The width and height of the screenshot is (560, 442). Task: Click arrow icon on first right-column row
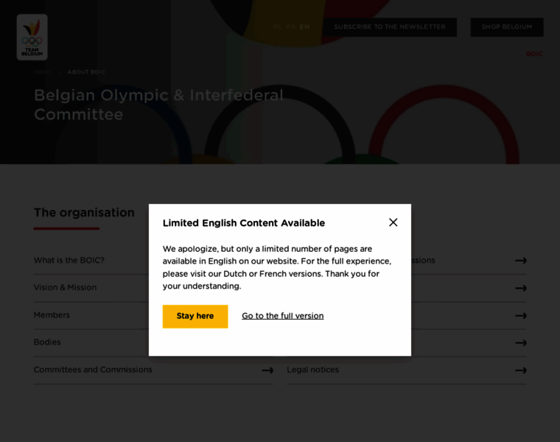click(x=521, y=261)
